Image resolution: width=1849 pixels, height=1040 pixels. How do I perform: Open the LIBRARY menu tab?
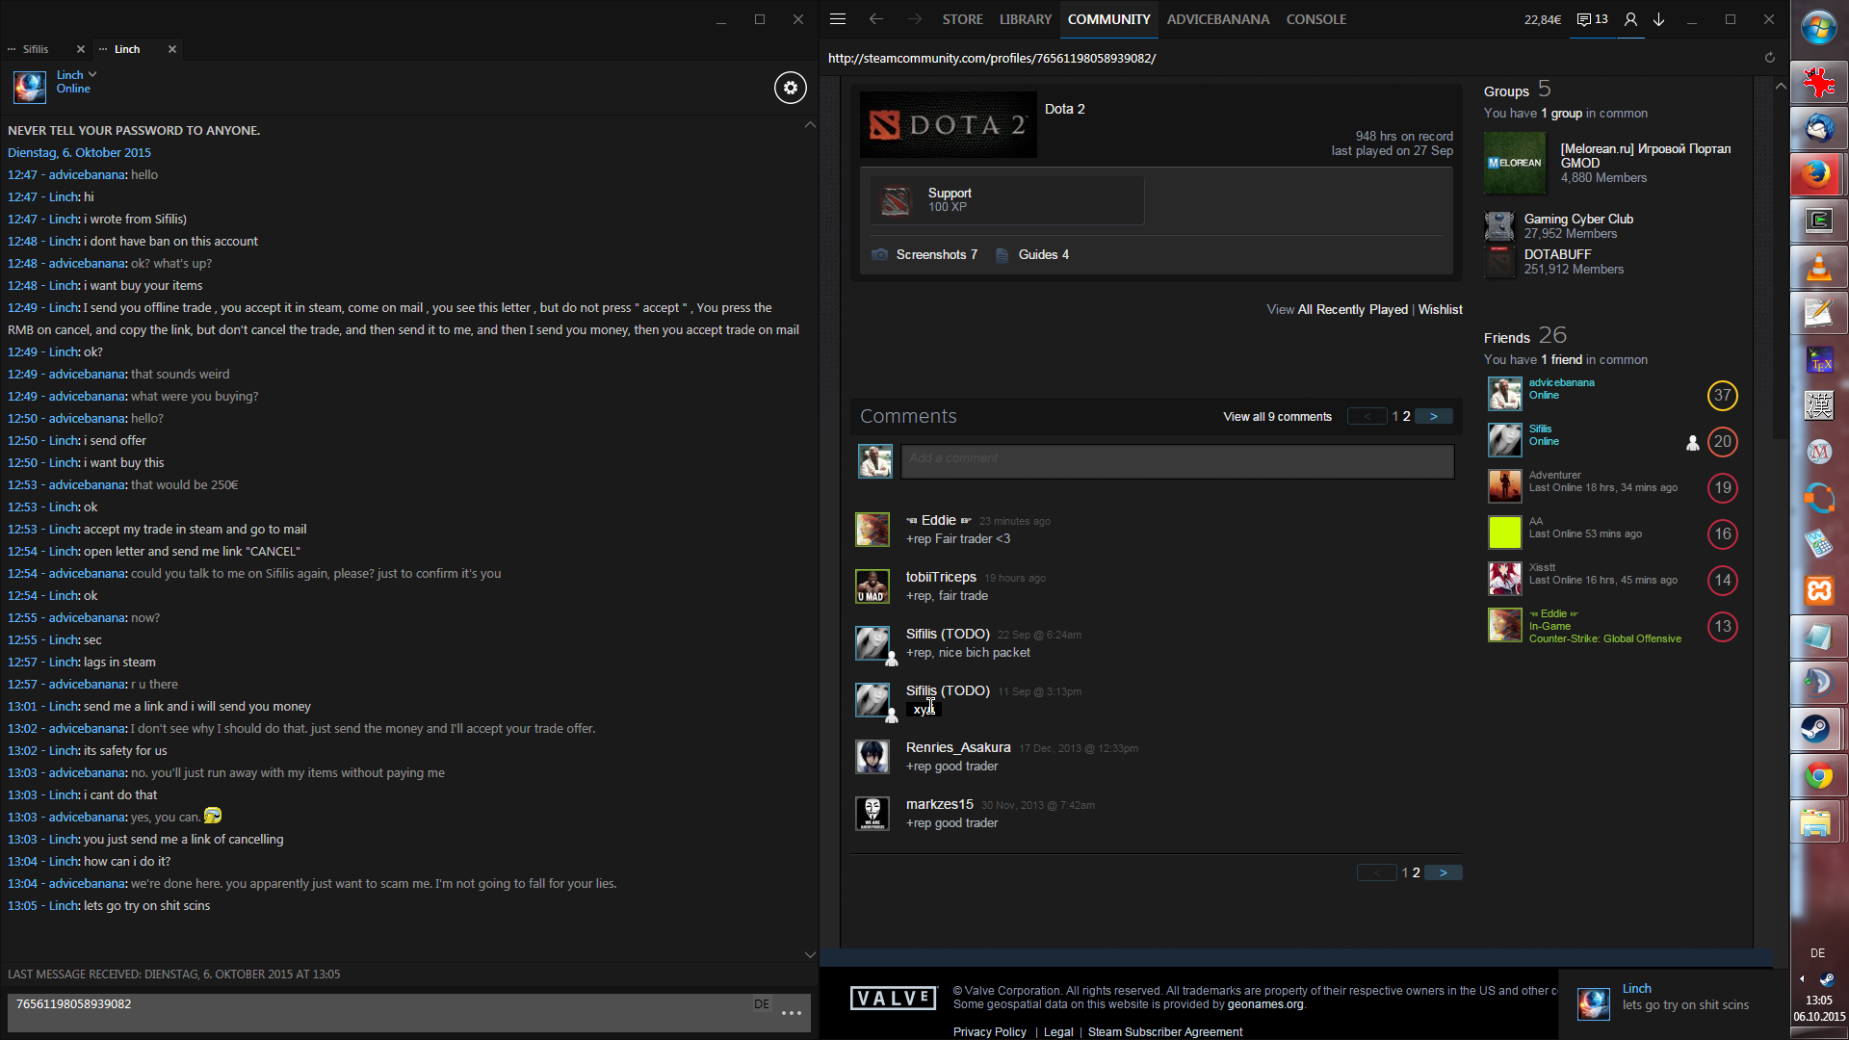tap(1025, 19)
